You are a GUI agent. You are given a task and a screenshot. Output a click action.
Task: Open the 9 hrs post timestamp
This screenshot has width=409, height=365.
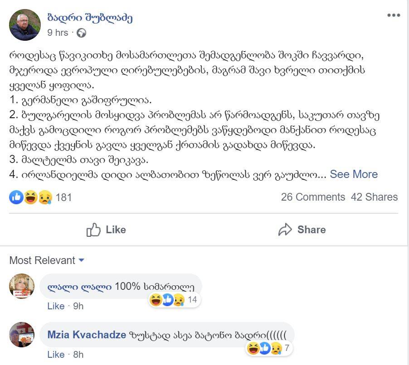point(58,33)
